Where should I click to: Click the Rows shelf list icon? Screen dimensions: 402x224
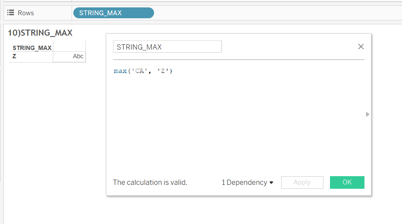[x=10, y=13]
